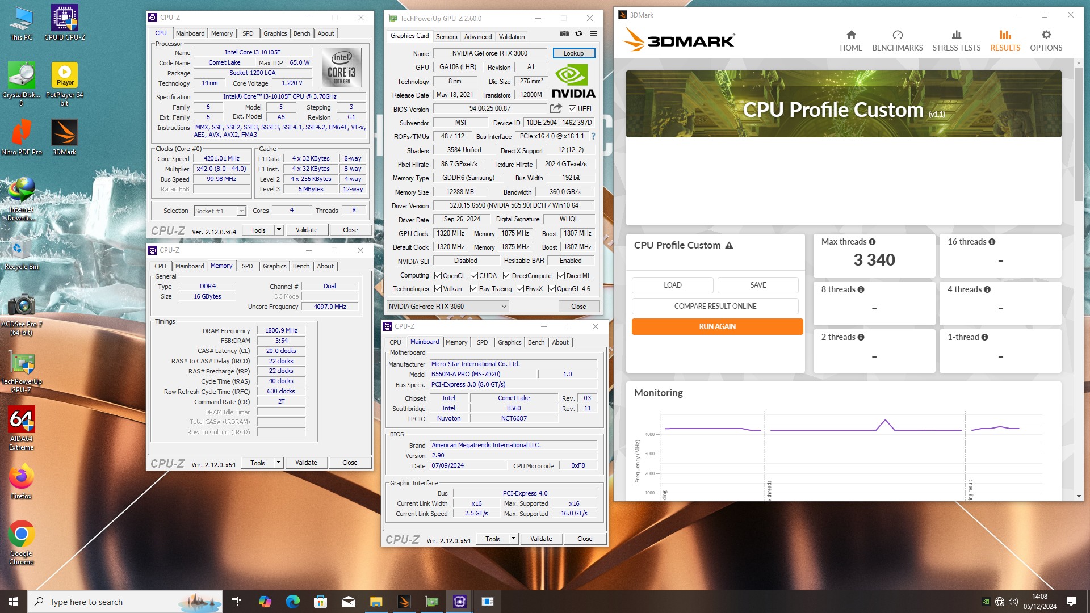
Task: Open 3DMark BENCHMARKS section
Action: pyautogui.click(x=897, y=41)
